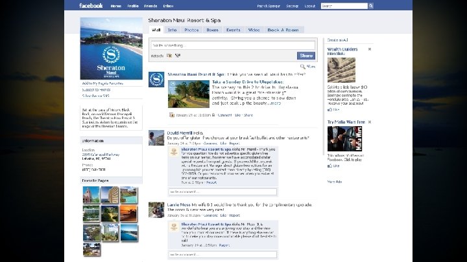Click Share link under Sunday Drive post
Screen dimensions: 467x262
coord(248,115)
